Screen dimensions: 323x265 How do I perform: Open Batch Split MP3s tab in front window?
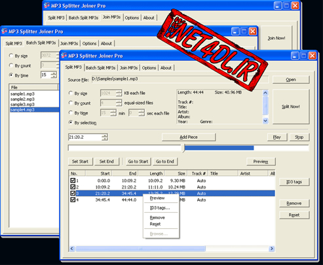[101, 68]
